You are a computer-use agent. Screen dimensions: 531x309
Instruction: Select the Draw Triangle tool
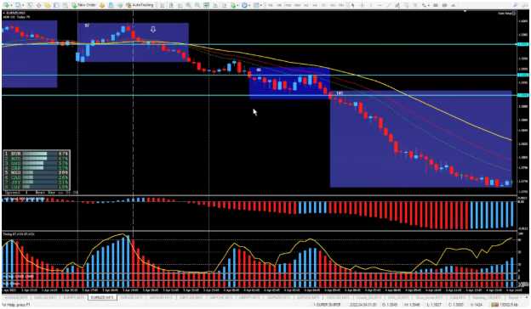click(453, 5)
